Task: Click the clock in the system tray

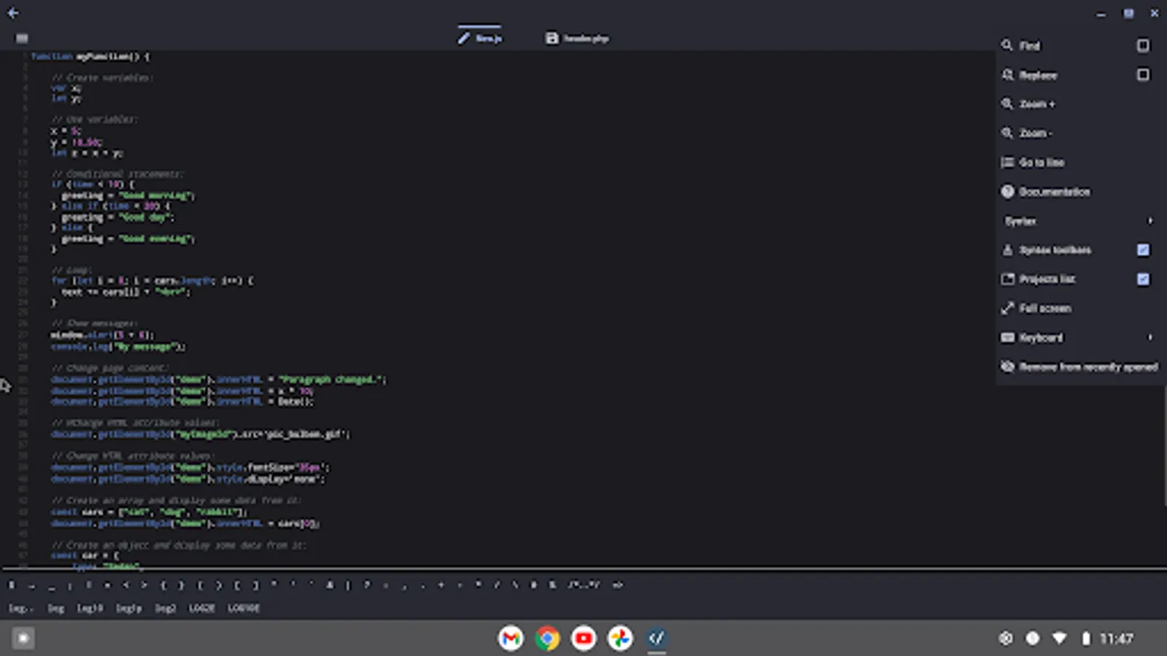Action: pyautogui.click(x=1117, y=638)
